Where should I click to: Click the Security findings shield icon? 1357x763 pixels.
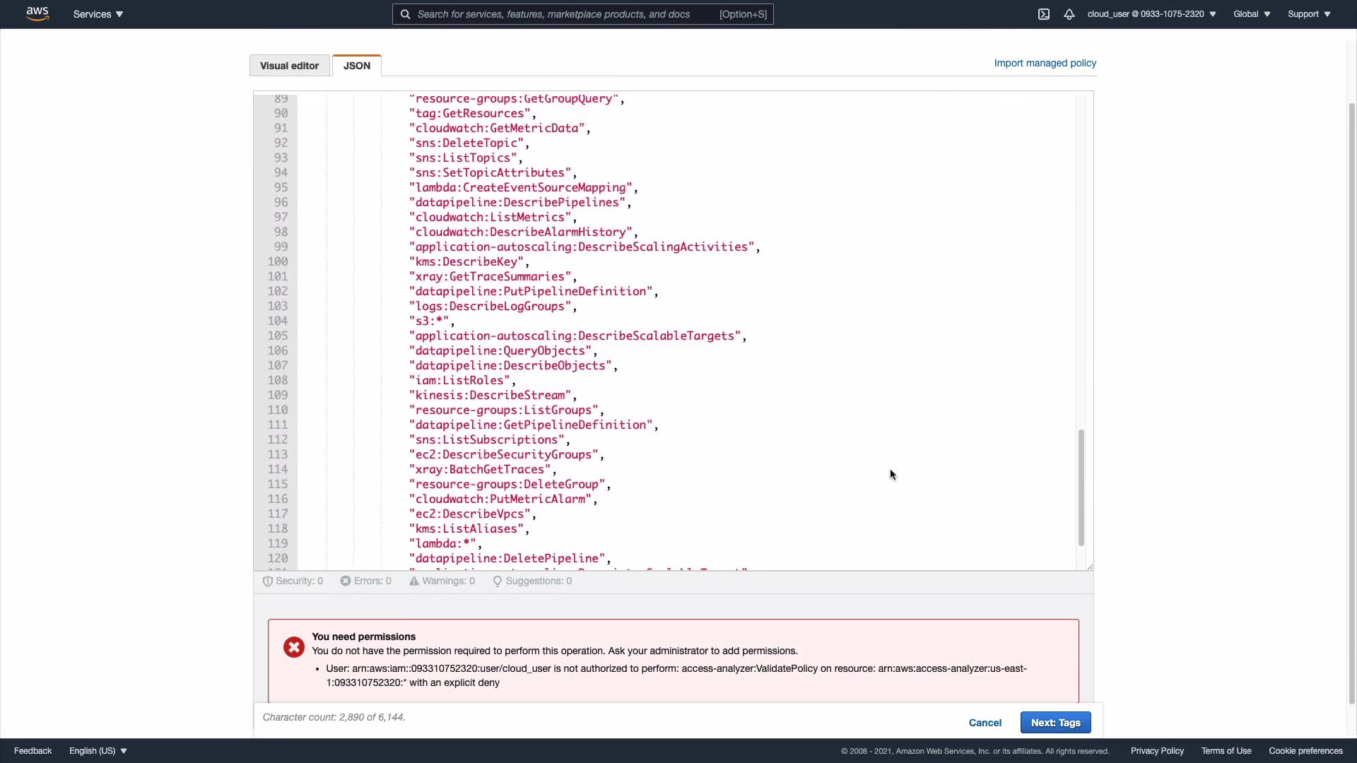click(268, 581)
